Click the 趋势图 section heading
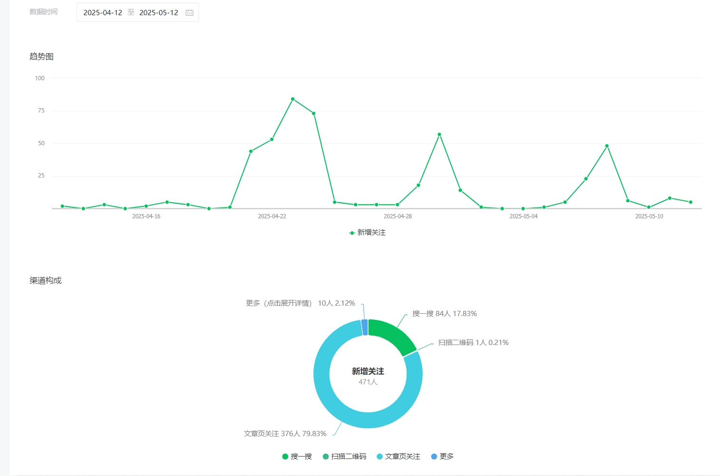Viewport: 720px width, 476px height. pos(41,56)
